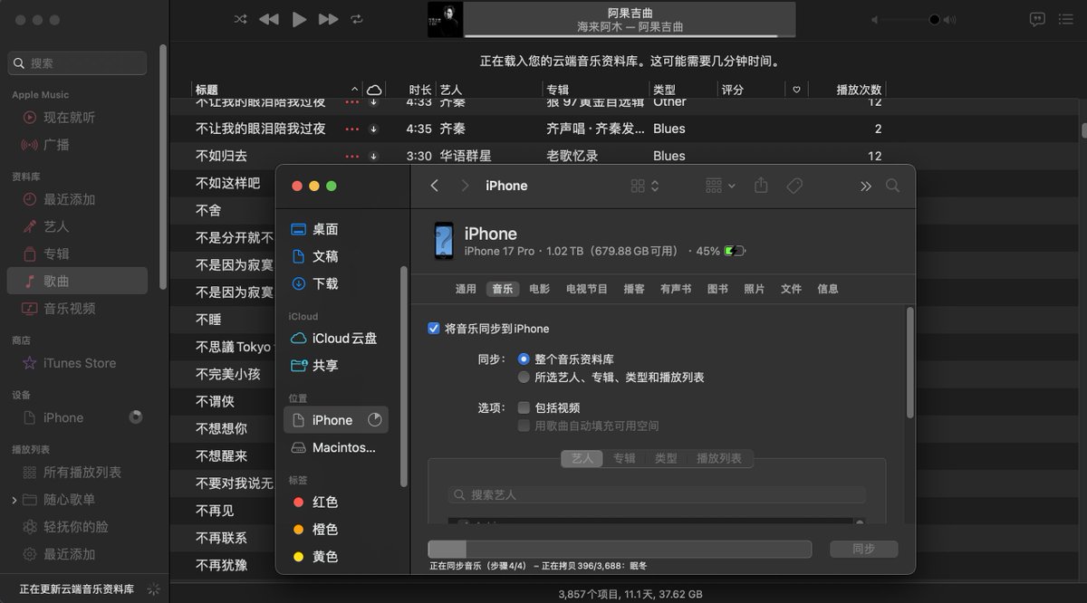Click Finder share icon
Image resolution: width=1087 pixels, height=603 pixels.
[761, 186]
